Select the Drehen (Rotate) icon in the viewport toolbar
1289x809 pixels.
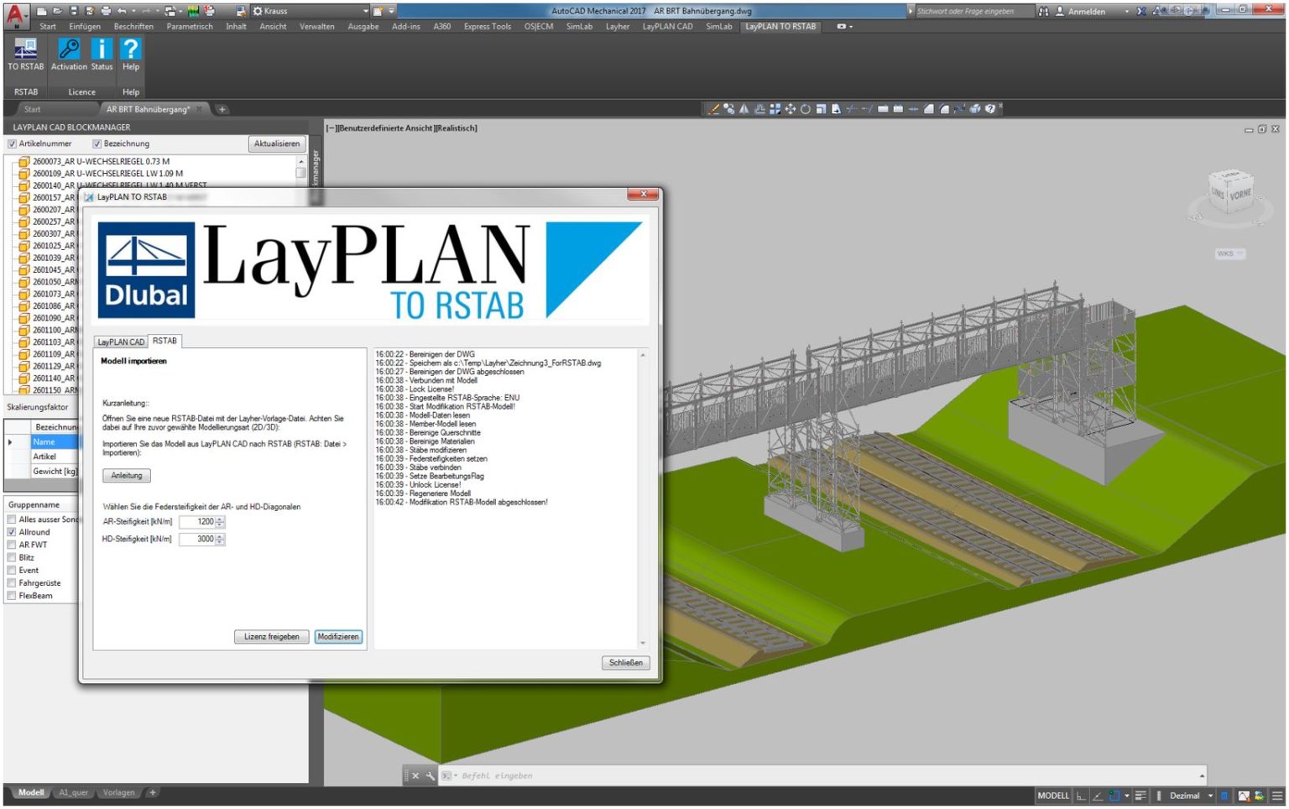point(805,108)
